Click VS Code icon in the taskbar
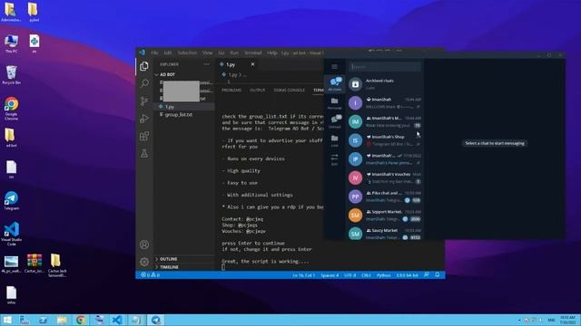Viewport: 581px width, 326px height. click(117, 320)
